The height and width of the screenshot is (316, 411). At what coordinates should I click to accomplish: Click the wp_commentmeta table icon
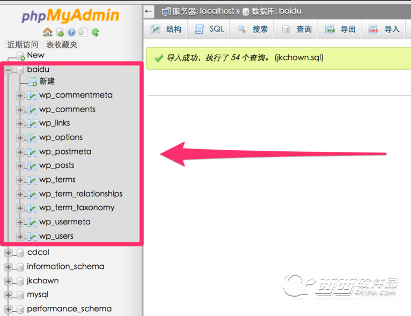click(x=32, y=95)
